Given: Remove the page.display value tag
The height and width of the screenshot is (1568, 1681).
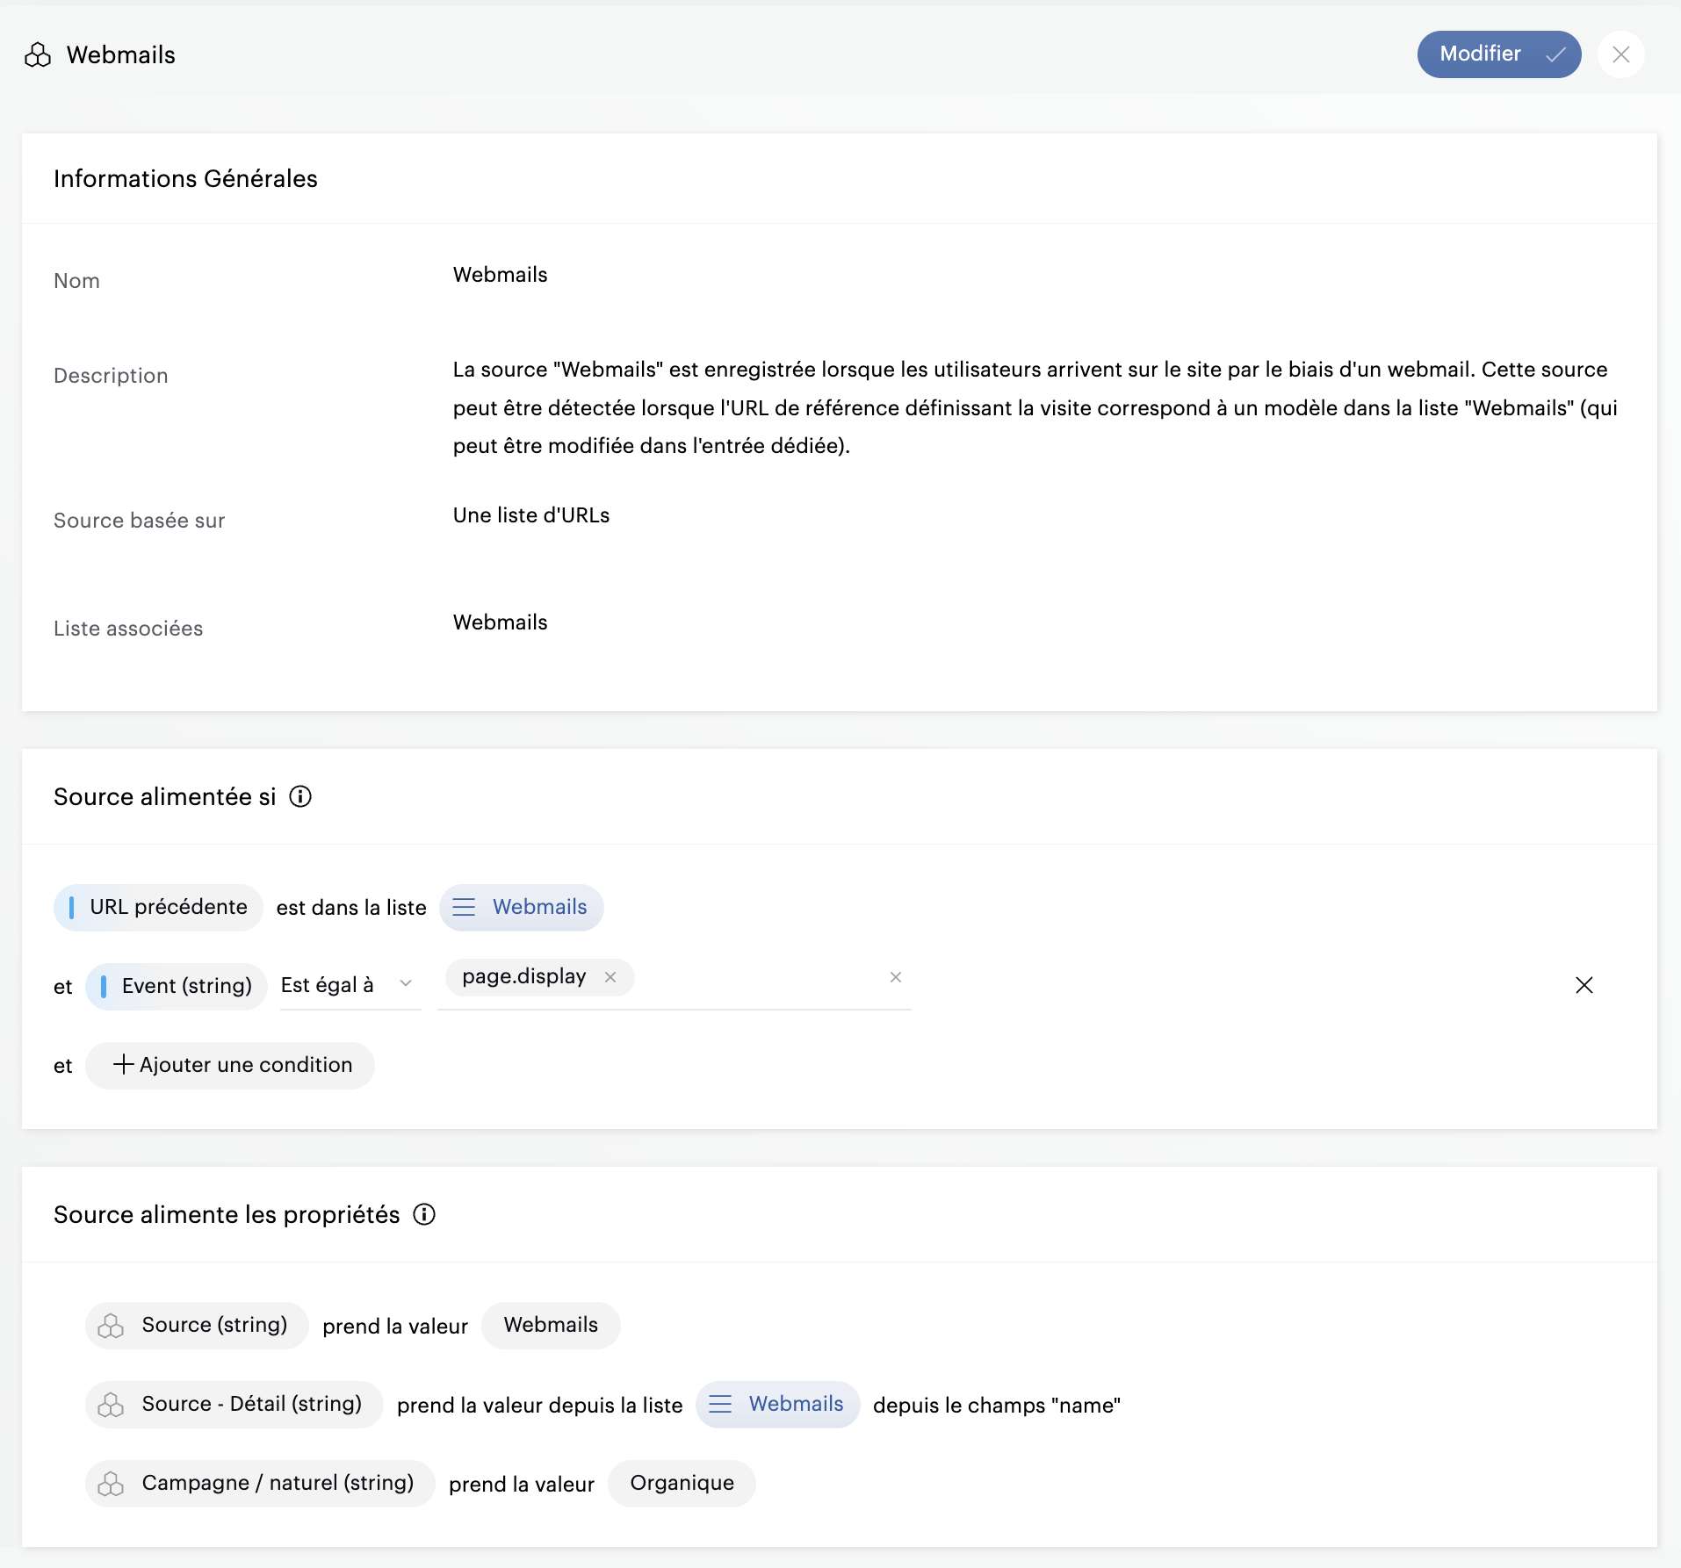Looking at the screenshot, I should coord(610,977).
